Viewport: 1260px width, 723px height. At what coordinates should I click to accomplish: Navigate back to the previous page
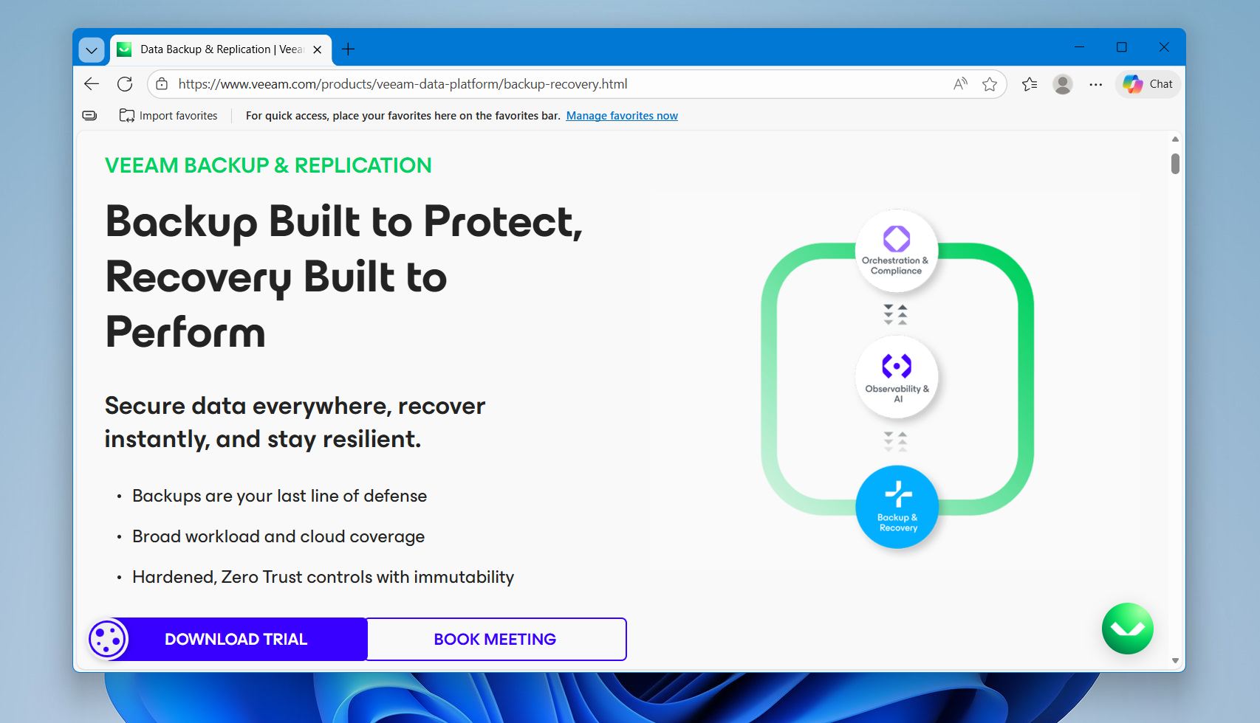point(90,83)
